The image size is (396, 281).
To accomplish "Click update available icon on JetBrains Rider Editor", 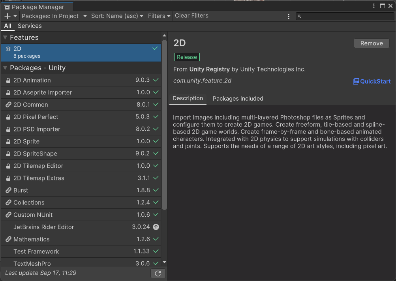I will [x=156, y=227].
